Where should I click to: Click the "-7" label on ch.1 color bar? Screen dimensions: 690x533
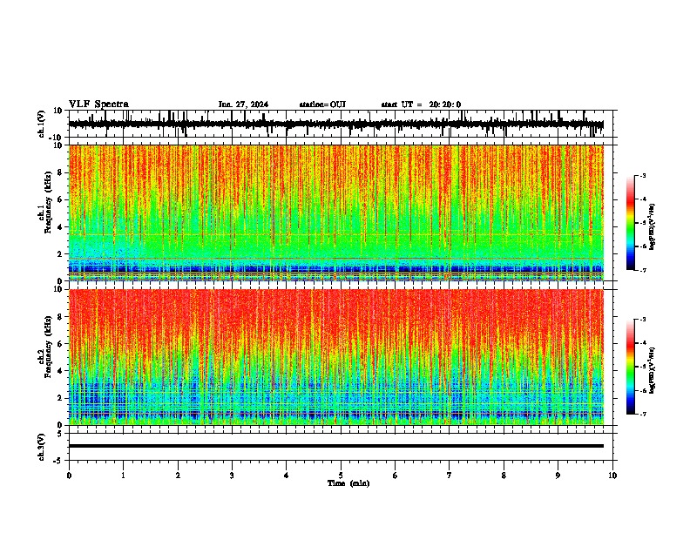point(642,270)
